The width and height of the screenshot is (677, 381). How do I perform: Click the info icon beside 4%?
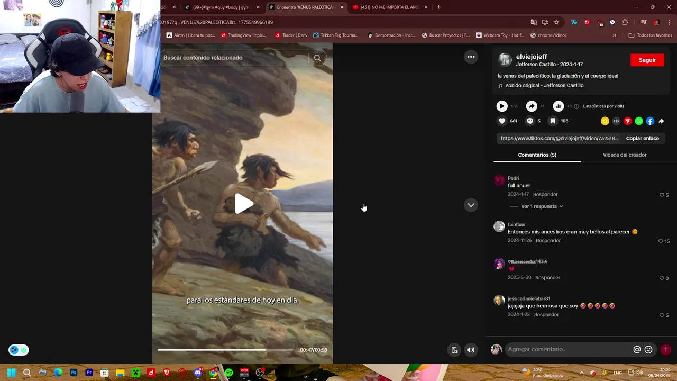point(577,106)
